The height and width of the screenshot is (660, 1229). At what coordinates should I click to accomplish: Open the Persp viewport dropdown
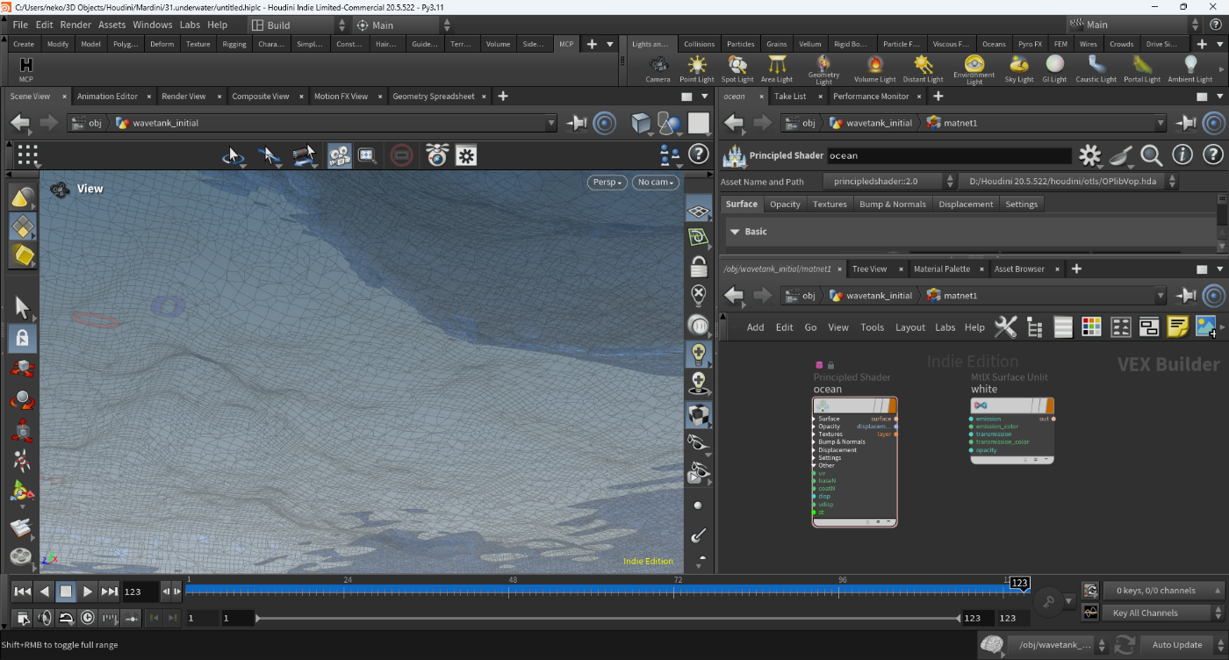[607, 183]
